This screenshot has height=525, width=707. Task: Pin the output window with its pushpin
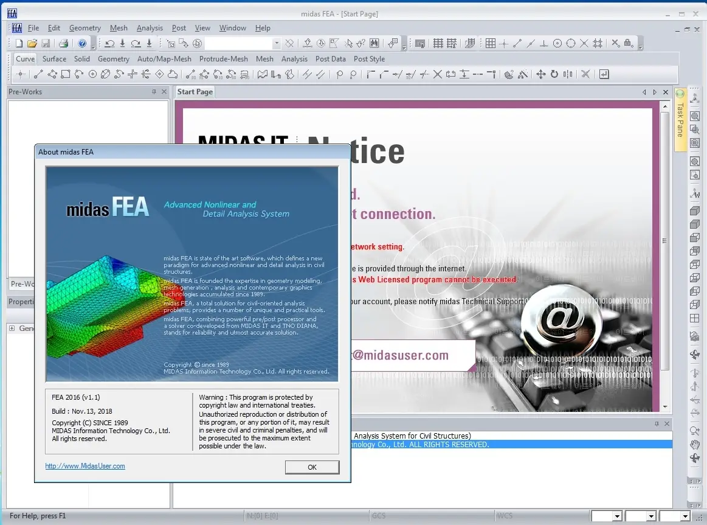pos(657,424)
